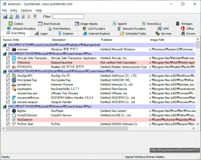Sort by Publisher column header
The width and height of the screenshot is (201, 160).
[x=124, y=40]
